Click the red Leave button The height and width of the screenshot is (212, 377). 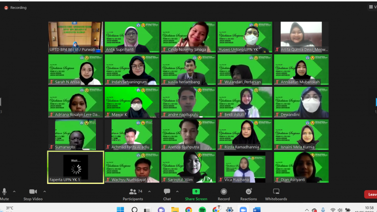(x=371, y=194)
